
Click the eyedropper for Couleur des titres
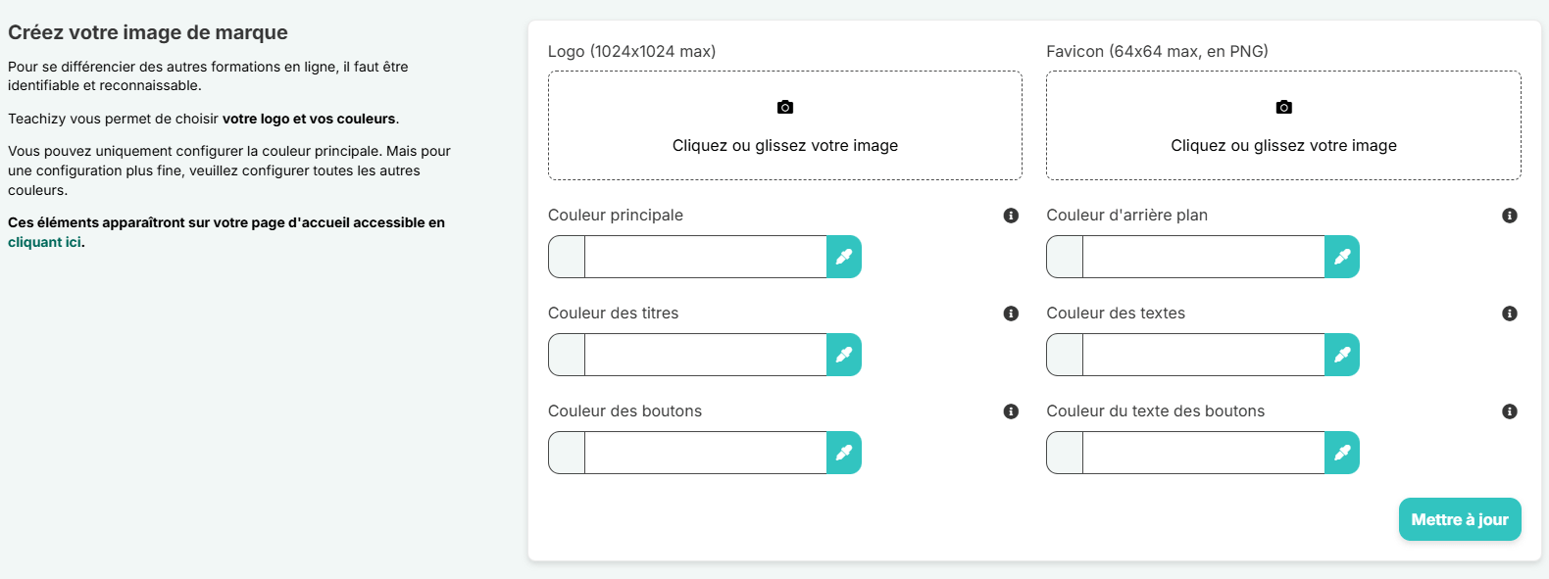pos(844,355)
